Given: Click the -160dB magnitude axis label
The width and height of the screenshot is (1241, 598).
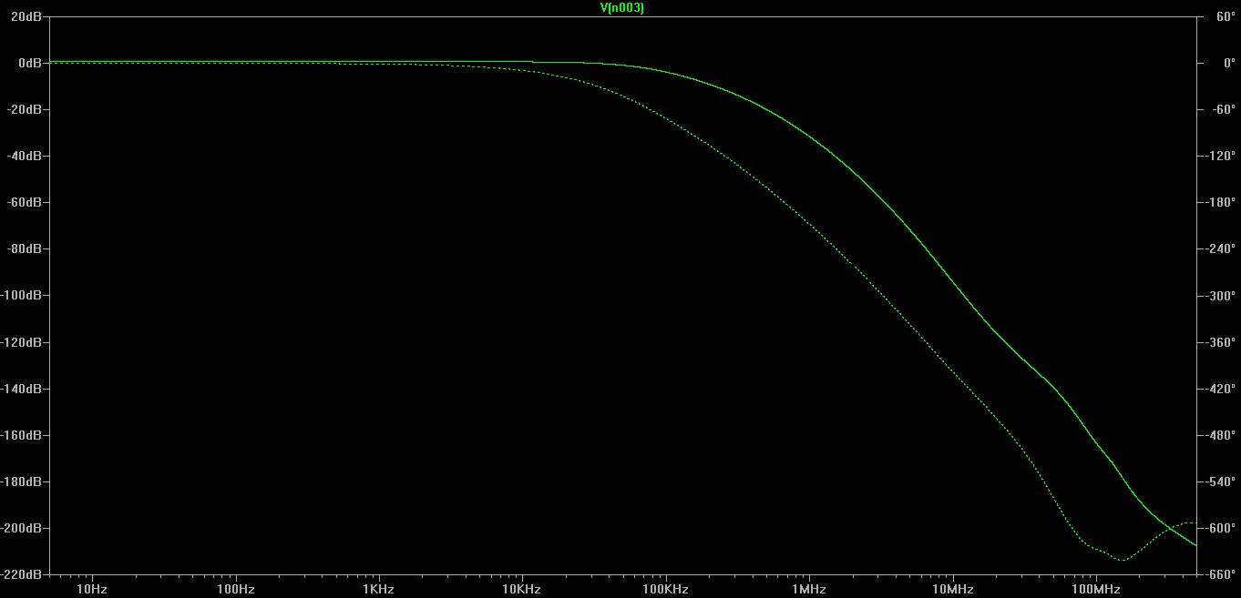Looking at the screenshot, I should pyautogui.click(x=23, y=435).
